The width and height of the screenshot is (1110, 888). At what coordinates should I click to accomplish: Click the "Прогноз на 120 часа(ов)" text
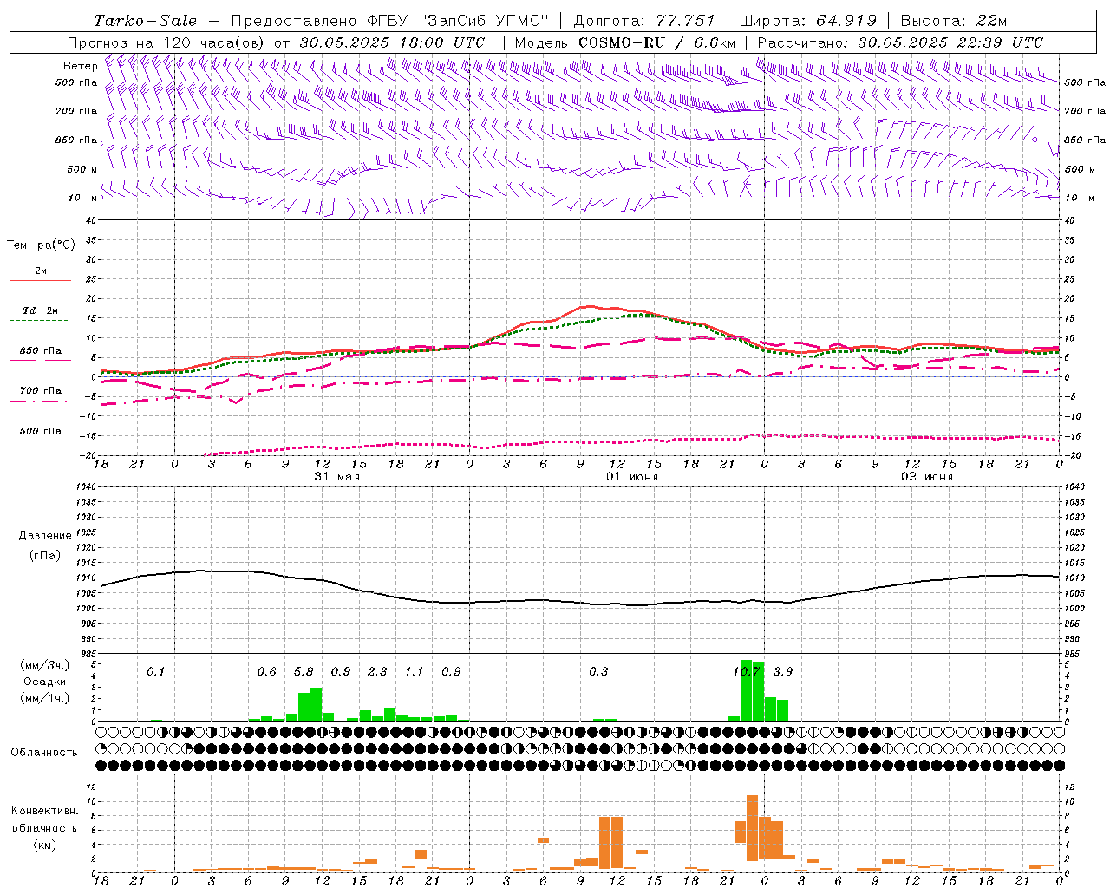pyautogui.click(x=167, y=42)
